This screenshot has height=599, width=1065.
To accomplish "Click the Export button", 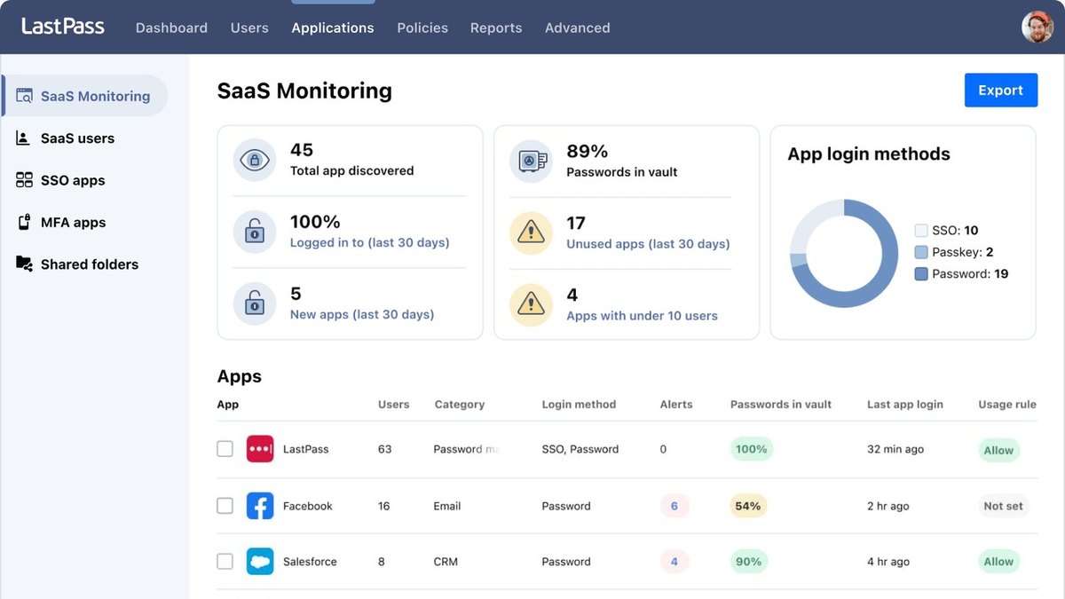I will tap(1001, 91).
